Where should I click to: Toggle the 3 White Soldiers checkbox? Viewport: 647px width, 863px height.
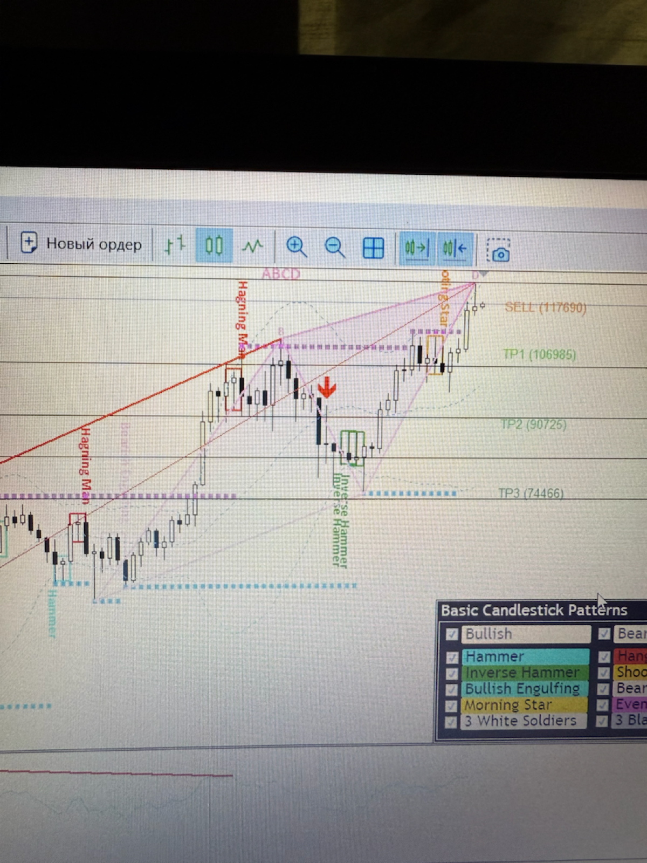pos(452,722)
